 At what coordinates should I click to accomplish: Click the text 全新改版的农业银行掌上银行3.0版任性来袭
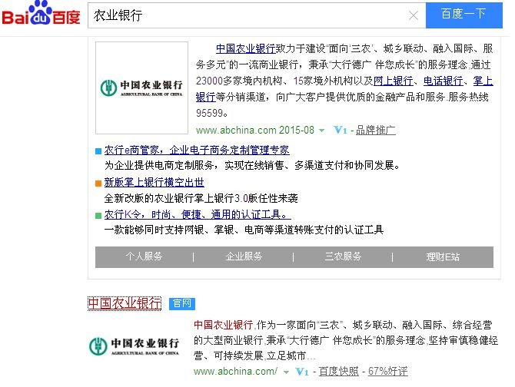point(201,198)
